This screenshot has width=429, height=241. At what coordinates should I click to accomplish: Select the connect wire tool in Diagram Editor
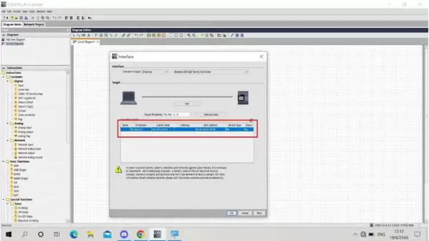[79, 35]
